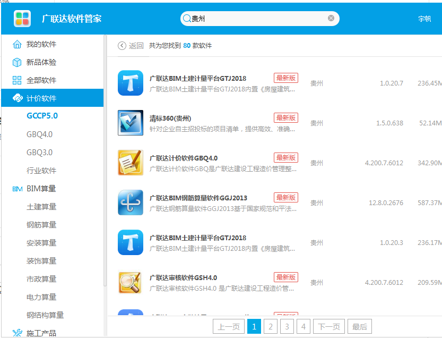
Task: Open 广联达BIM土建计量平台GTJ2018 title, version 1.0.20.7
Action: pos(197,79)
